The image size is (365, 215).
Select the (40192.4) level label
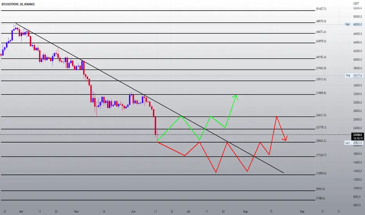321,57
